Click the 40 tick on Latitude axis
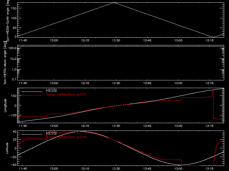 pos(15,132)
